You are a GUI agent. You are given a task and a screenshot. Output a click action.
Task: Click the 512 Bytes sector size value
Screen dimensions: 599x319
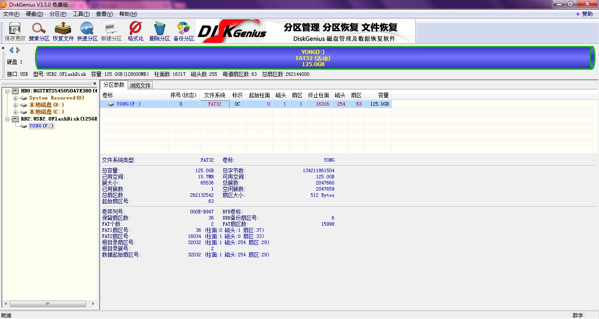tap(322, 195)
